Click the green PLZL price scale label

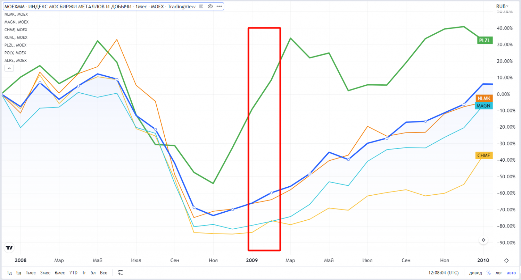pyautogui.click(x=485, y=40)
